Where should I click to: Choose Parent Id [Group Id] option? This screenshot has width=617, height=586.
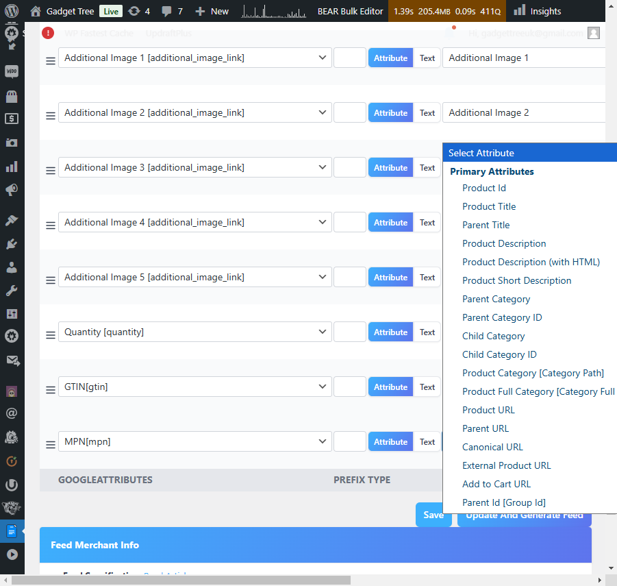pos(504,502)
